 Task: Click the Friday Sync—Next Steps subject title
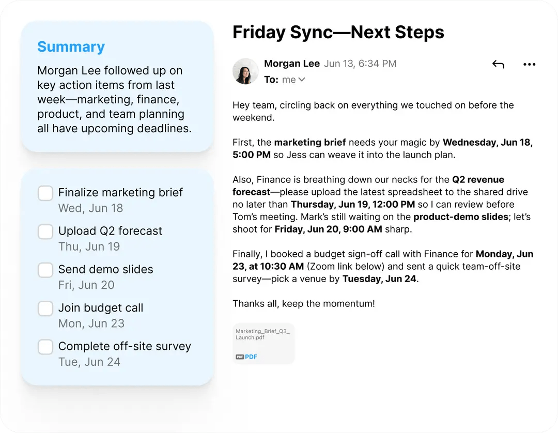click(x=338, y=32)
